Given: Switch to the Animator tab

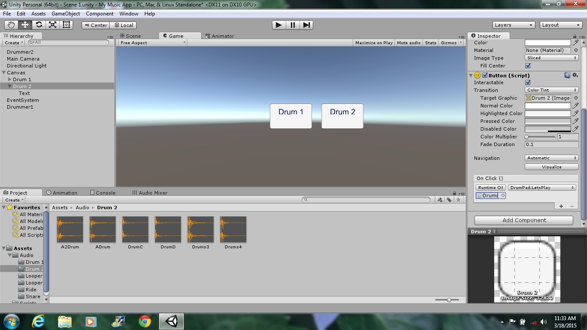Looking at the screenshot, I should click(220, 36).
